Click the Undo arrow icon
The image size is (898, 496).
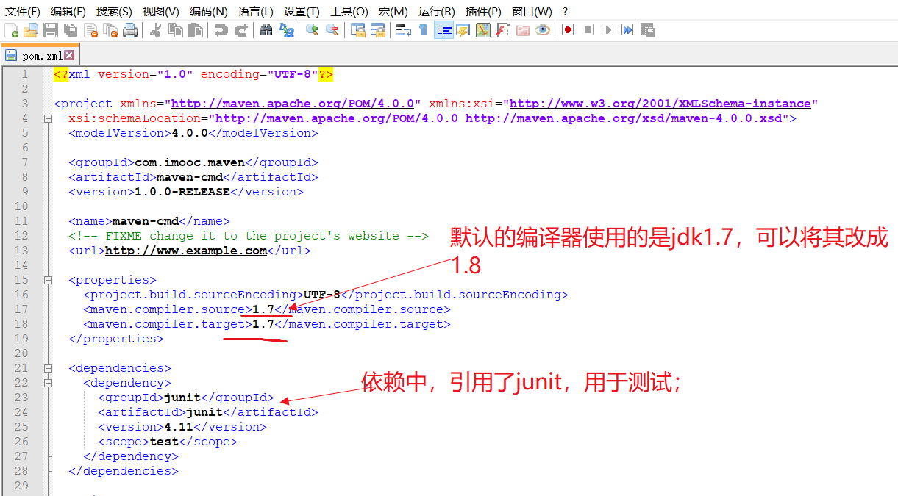[x=220, y=29]
